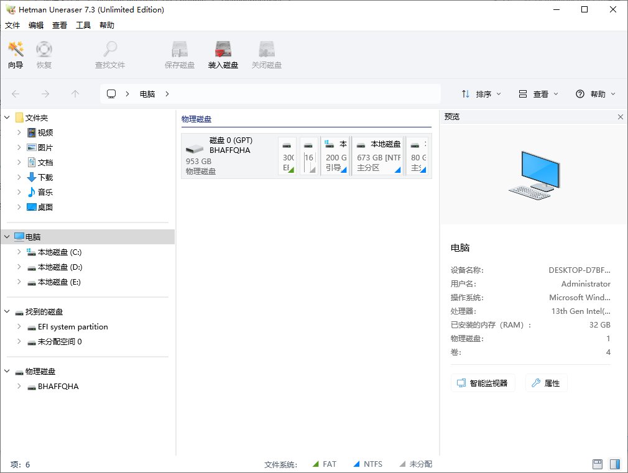Click the 智能监视器 button
The image size is (628, 473).
[483, 383]
